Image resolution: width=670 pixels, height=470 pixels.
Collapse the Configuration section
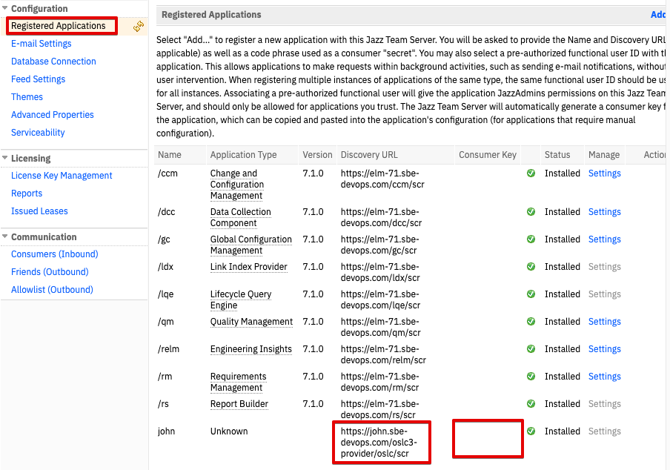[5, 9]
